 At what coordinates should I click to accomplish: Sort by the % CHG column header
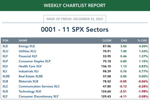pos(142,40)
